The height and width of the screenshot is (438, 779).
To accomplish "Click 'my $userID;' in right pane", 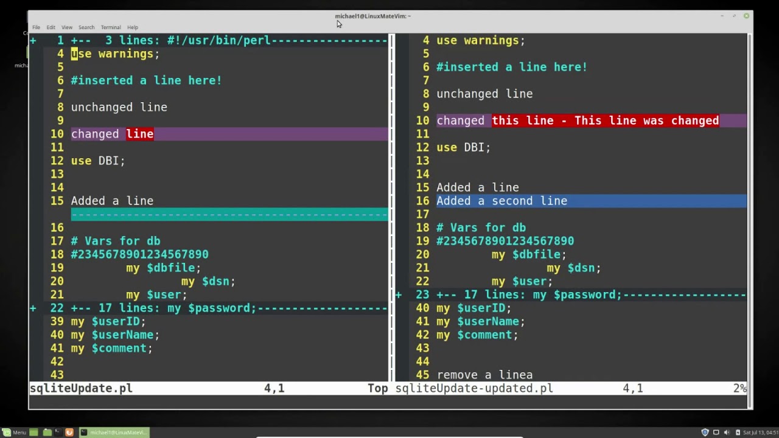I will coord(474,308).
